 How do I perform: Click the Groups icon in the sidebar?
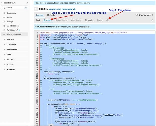[4, 22]
